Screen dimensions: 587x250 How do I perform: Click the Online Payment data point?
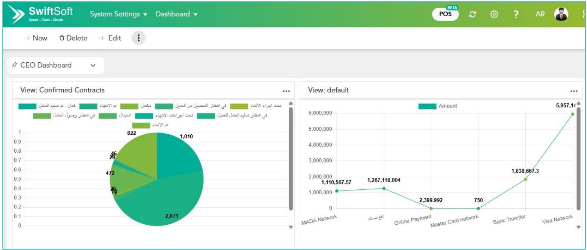point(431,208)
